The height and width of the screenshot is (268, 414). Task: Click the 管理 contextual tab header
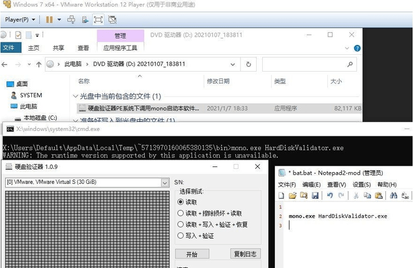(x=121, y=36)
